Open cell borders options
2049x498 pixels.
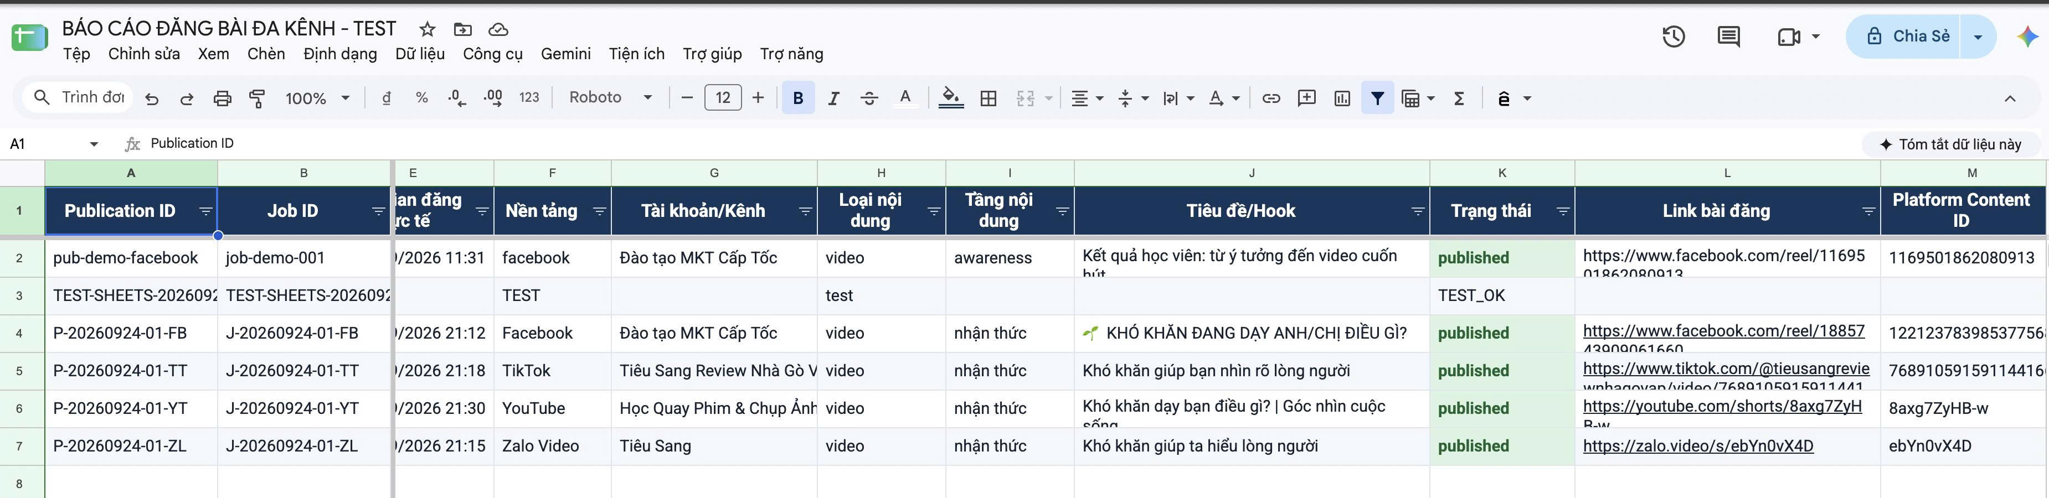pyautogui.click(x=988, y=98)
